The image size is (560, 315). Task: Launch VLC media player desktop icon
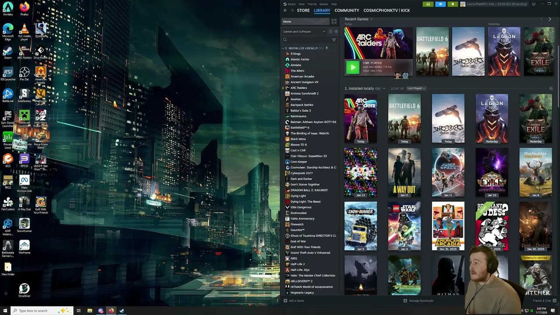(x=24, y=32)
